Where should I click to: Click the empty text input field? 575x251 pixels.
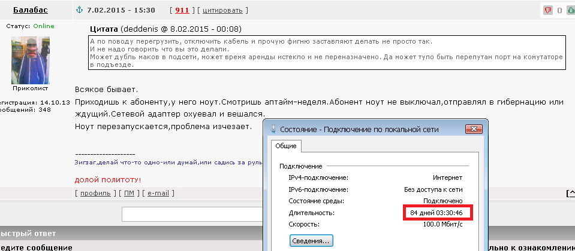(192, 214)
